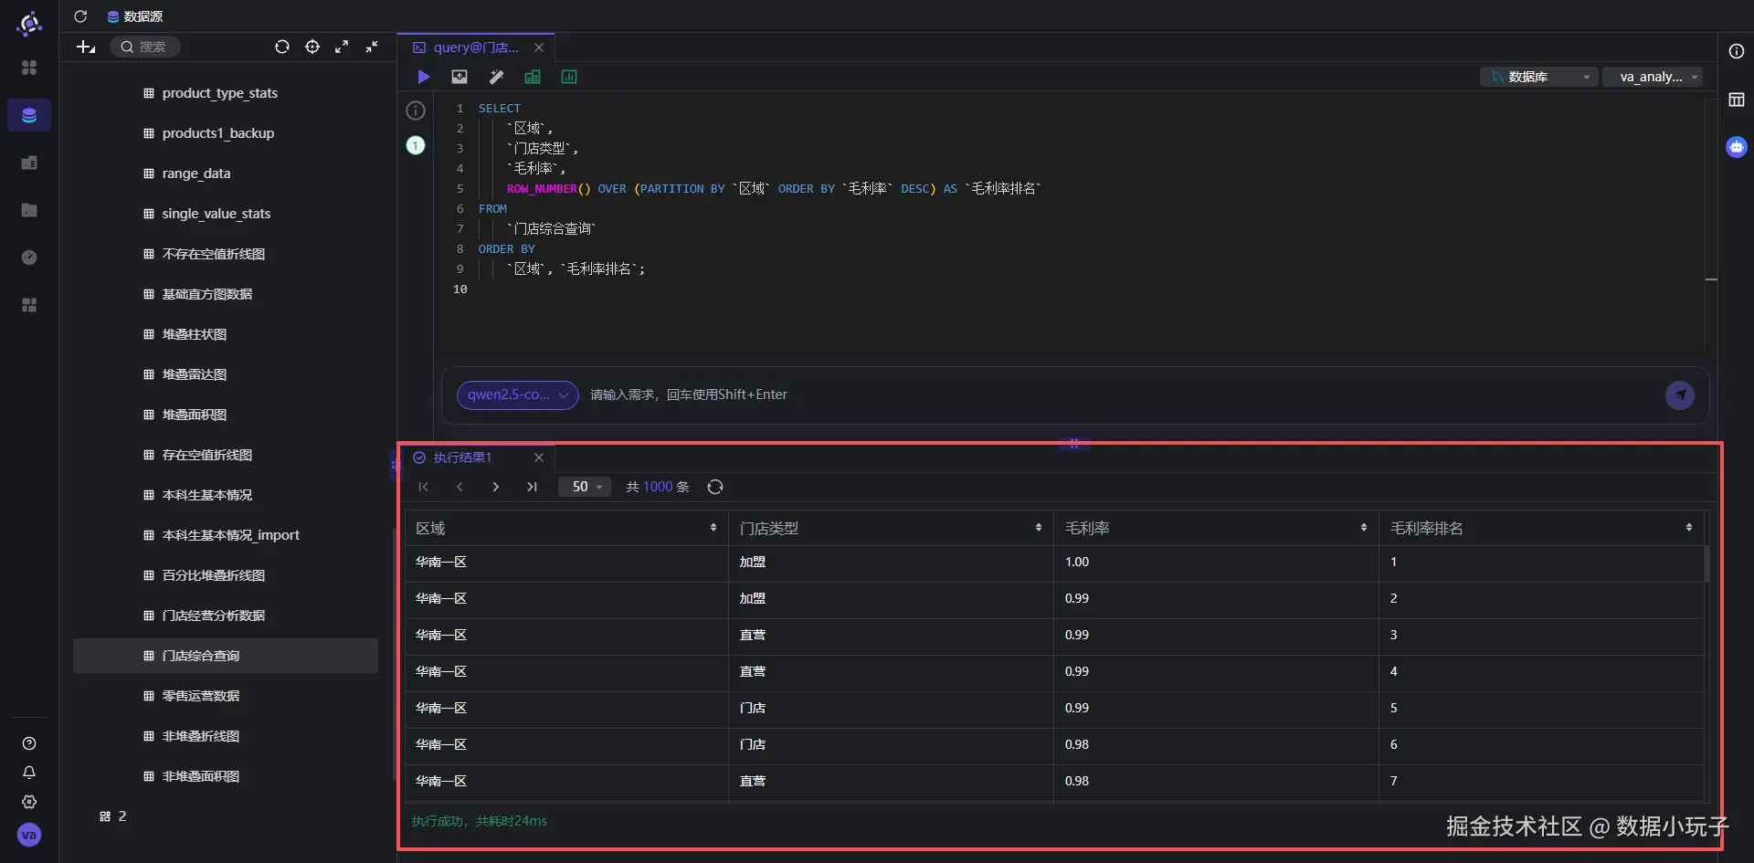This screenshot has height=863, width=1754.
Task: Add a new data source with plus icon
Action: (x=86, y=47)
